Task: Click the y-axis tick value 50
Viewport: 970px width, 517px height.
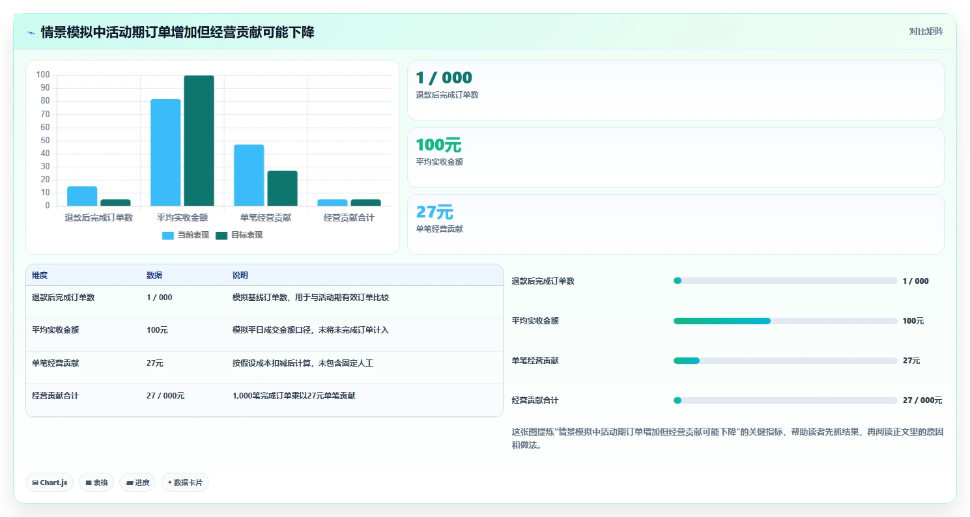Action: (x=45, y=141)
